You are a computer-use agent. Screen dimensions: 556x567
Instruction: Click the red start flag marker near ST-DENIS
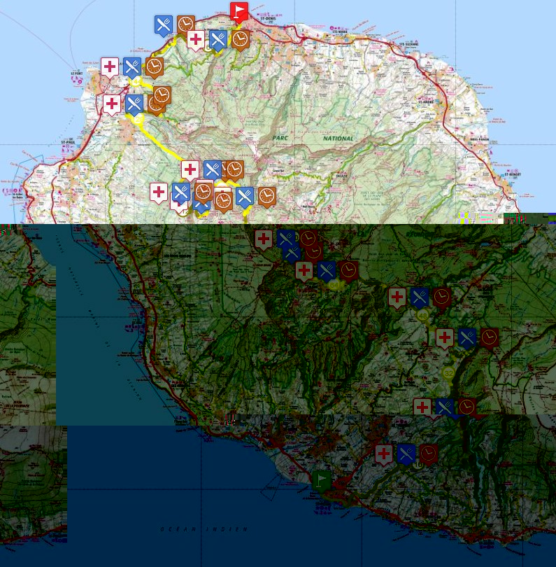click(238, 13)
